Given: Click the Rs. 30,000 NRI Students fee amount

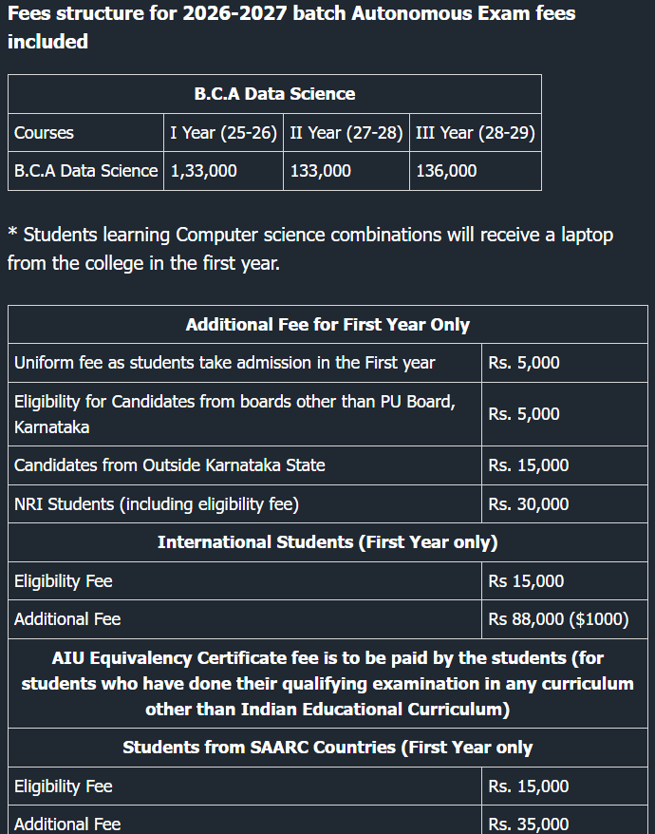Looking at the screenshot, I should click(x=529, y=504).
